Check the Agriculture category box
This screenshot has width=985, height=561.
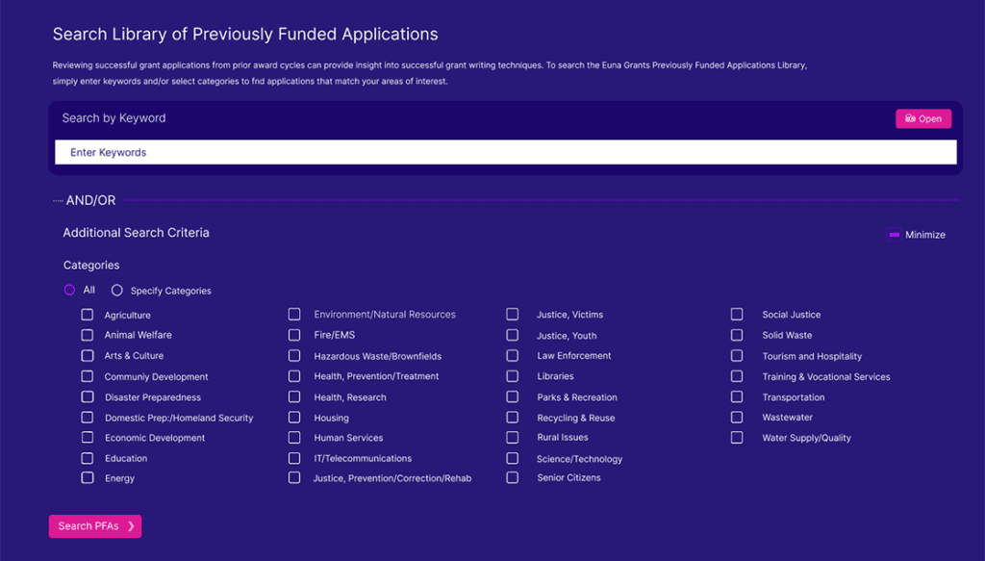click(88, 315)
